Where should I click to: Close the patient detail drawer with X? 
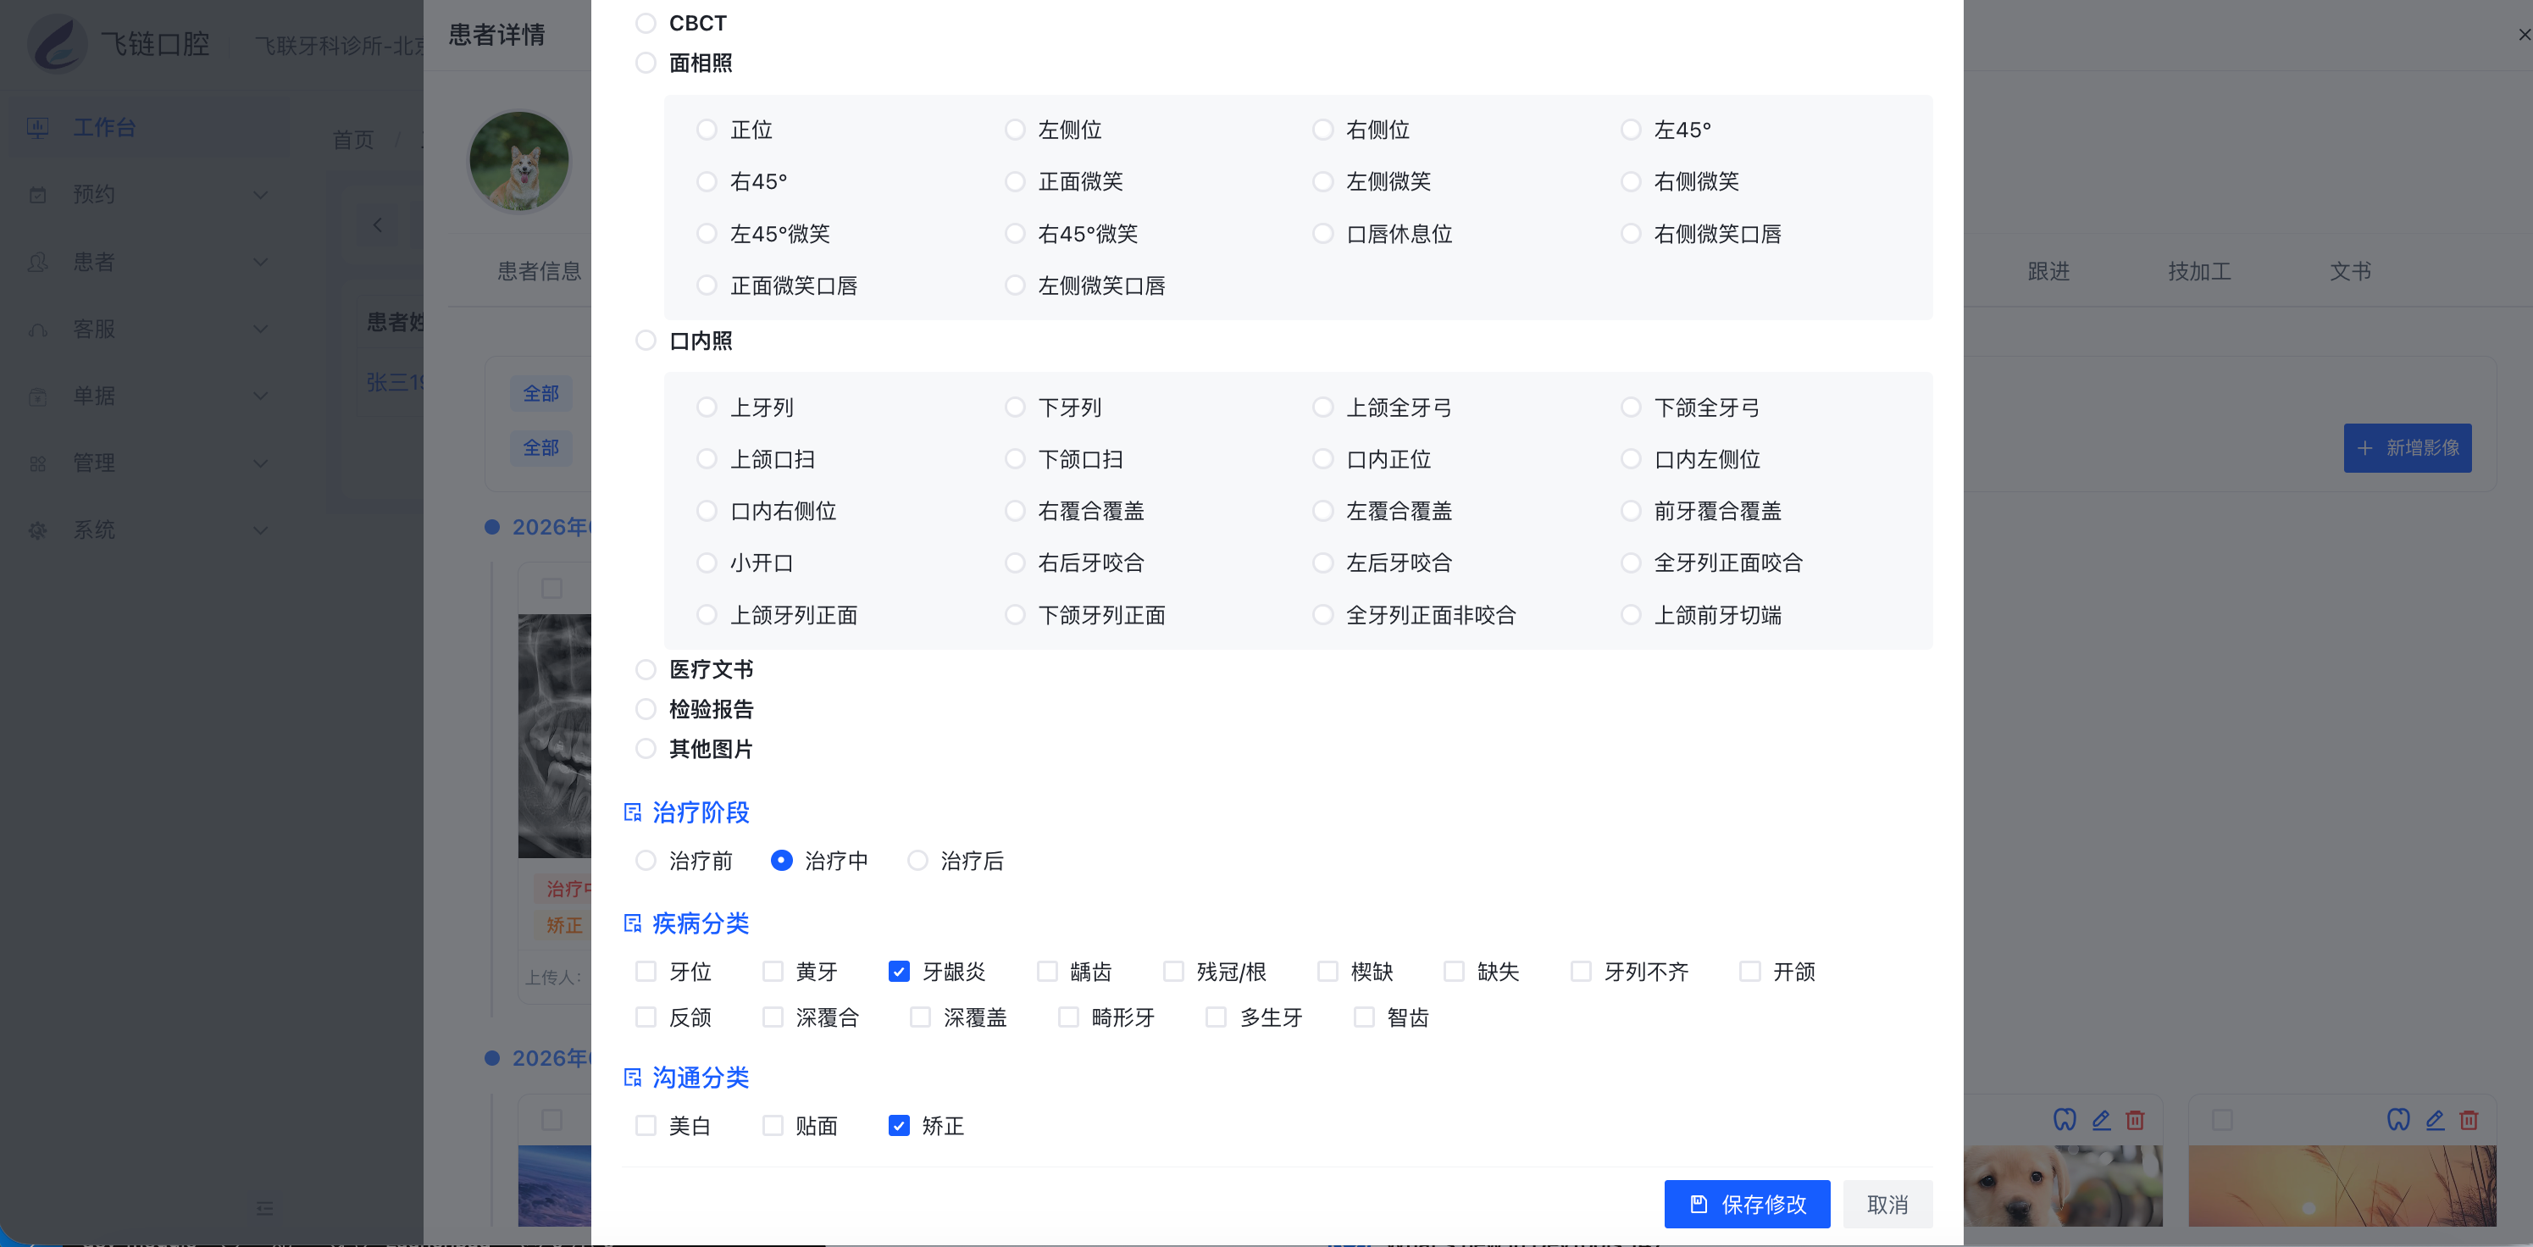tap(2523, 36)
